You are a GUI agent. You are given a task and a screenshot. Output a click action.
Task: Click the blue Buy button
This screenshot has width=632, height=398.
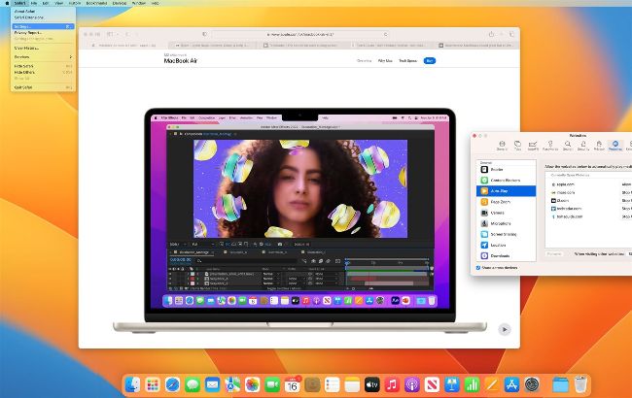430,60
